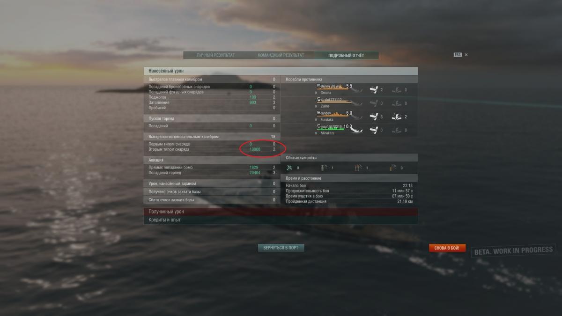This screenshot has width=562, height=316.
Task: Click the Вернуться в порт button
Action: 281,248
